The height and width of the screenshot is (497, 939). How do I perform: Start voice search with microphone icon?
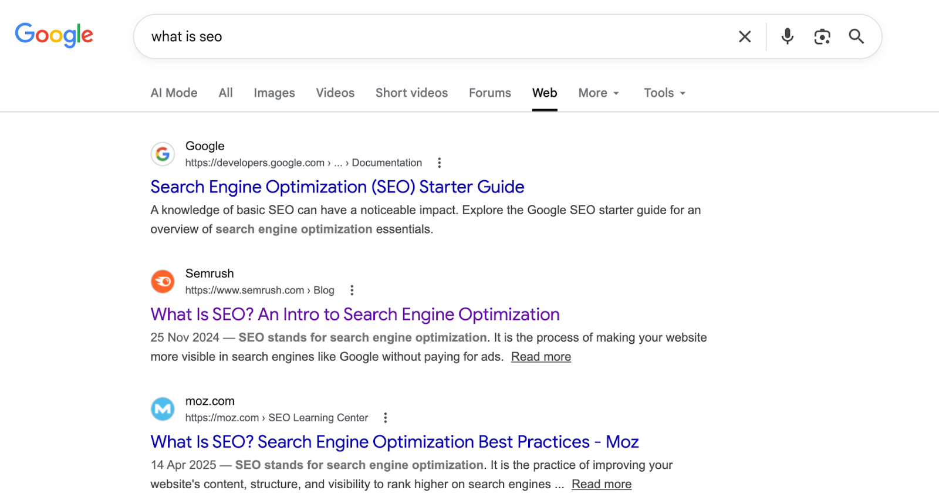pyautogui.click(x=788, y=36)
